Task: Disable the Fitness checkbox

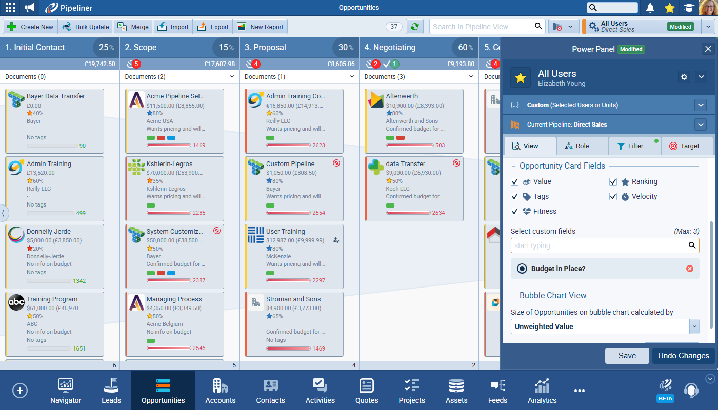Action: pyautogui.click(x=515, y=212)
